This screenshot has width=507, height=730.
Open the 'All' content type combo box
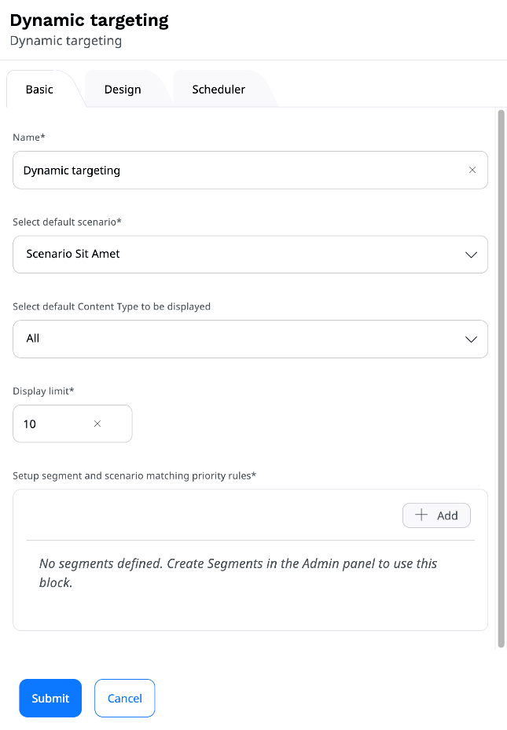click(x=236, y=339)
